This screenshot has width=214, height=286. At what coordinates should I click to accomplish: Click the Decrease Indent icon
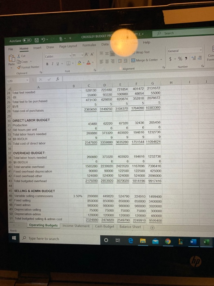click(120, 61)
